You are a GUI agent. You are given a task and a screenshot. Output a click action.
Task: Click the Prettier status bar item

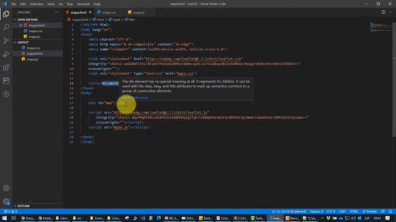(x=369, y=212)
